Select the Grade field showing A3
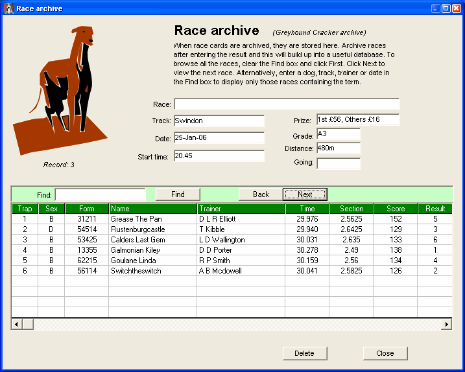This screenshot has width=465, height=372. click(338, 134)
